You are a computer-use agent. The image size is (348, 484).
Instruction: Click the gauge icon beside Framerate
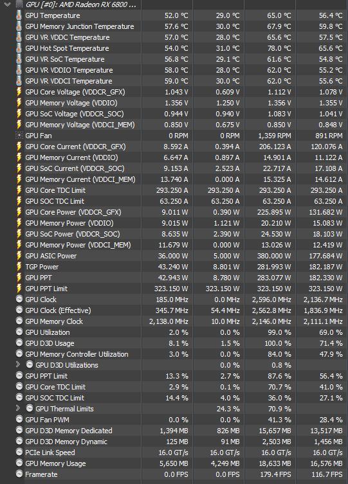19,474
